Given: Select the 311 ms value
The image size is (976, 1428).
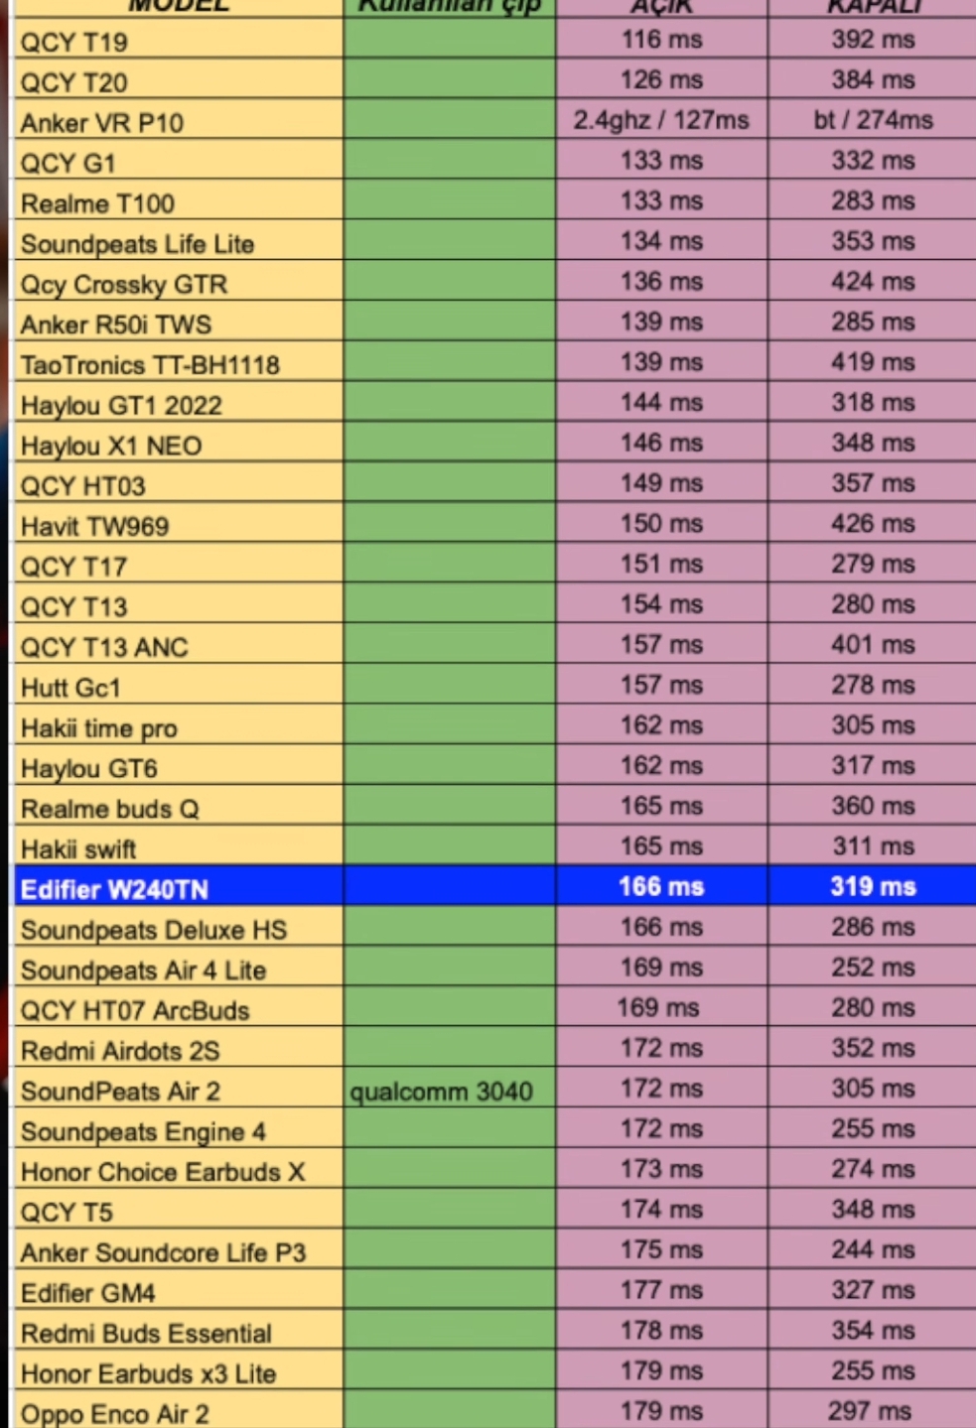Looking at the screenshot, I should point(873,846).
